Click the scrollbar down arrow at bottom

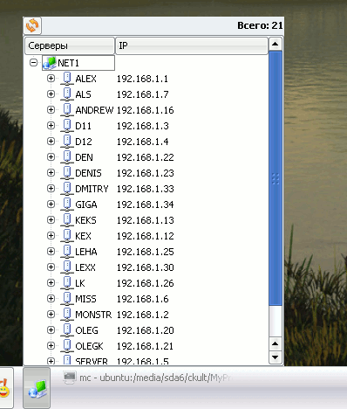[x=276, y=357]
